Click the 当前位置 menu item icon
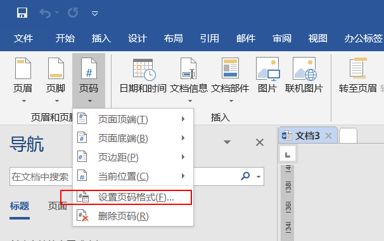The image size is (384, 241). point(82,175)
